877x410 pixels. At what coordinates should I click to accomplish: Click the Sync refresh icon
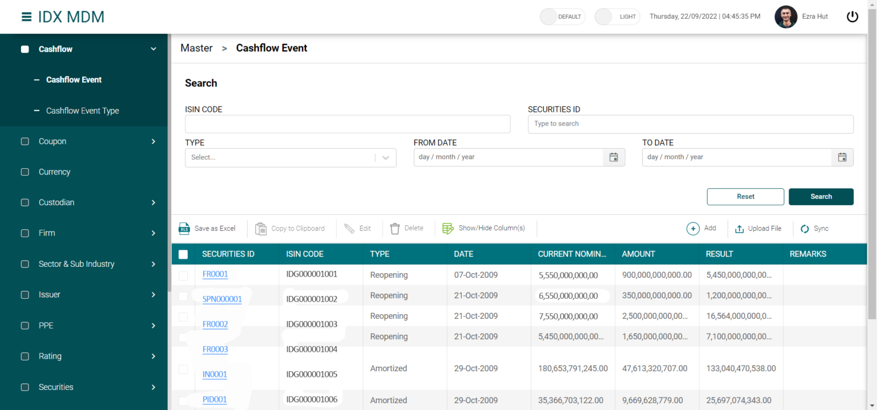805,229
